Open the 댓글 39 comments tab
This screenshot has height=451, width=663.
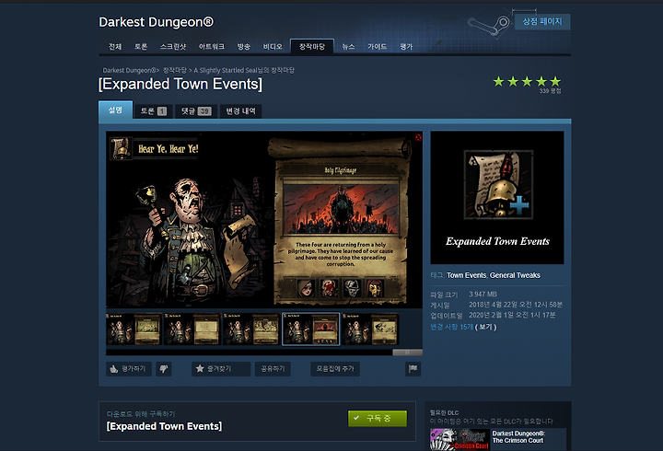[196, 111]
